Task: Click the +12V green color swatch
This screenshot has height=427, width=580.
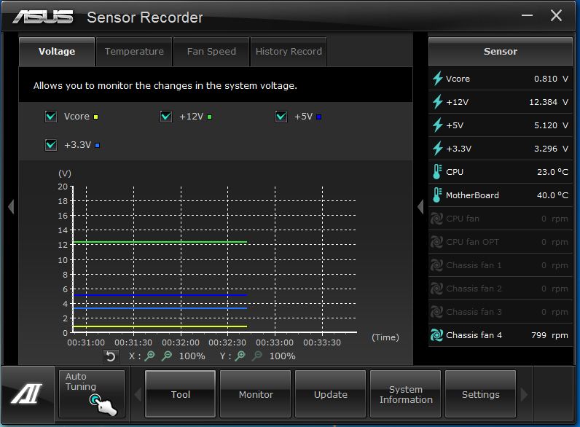Action: coord(209,117)
